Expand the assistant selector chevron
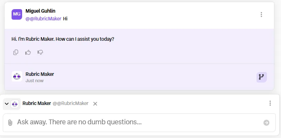Image resolution: width=281 pixels, height=138 pixels. (x=7, y=104)
